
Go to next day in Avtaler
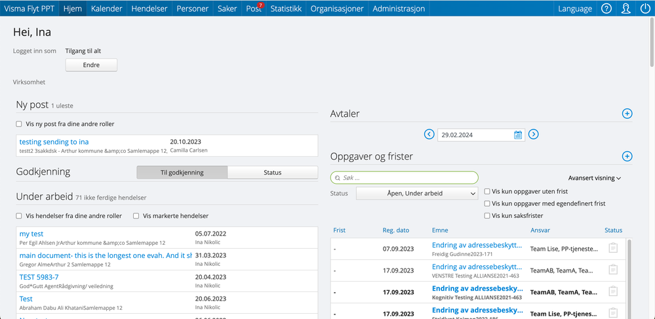pos(534,134)
